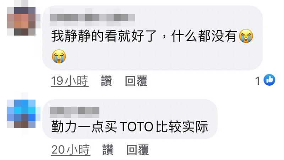This screenshot has height=160, width=284.
Task: Open the blurred name of the first commenter
Action: click(92, 18)
